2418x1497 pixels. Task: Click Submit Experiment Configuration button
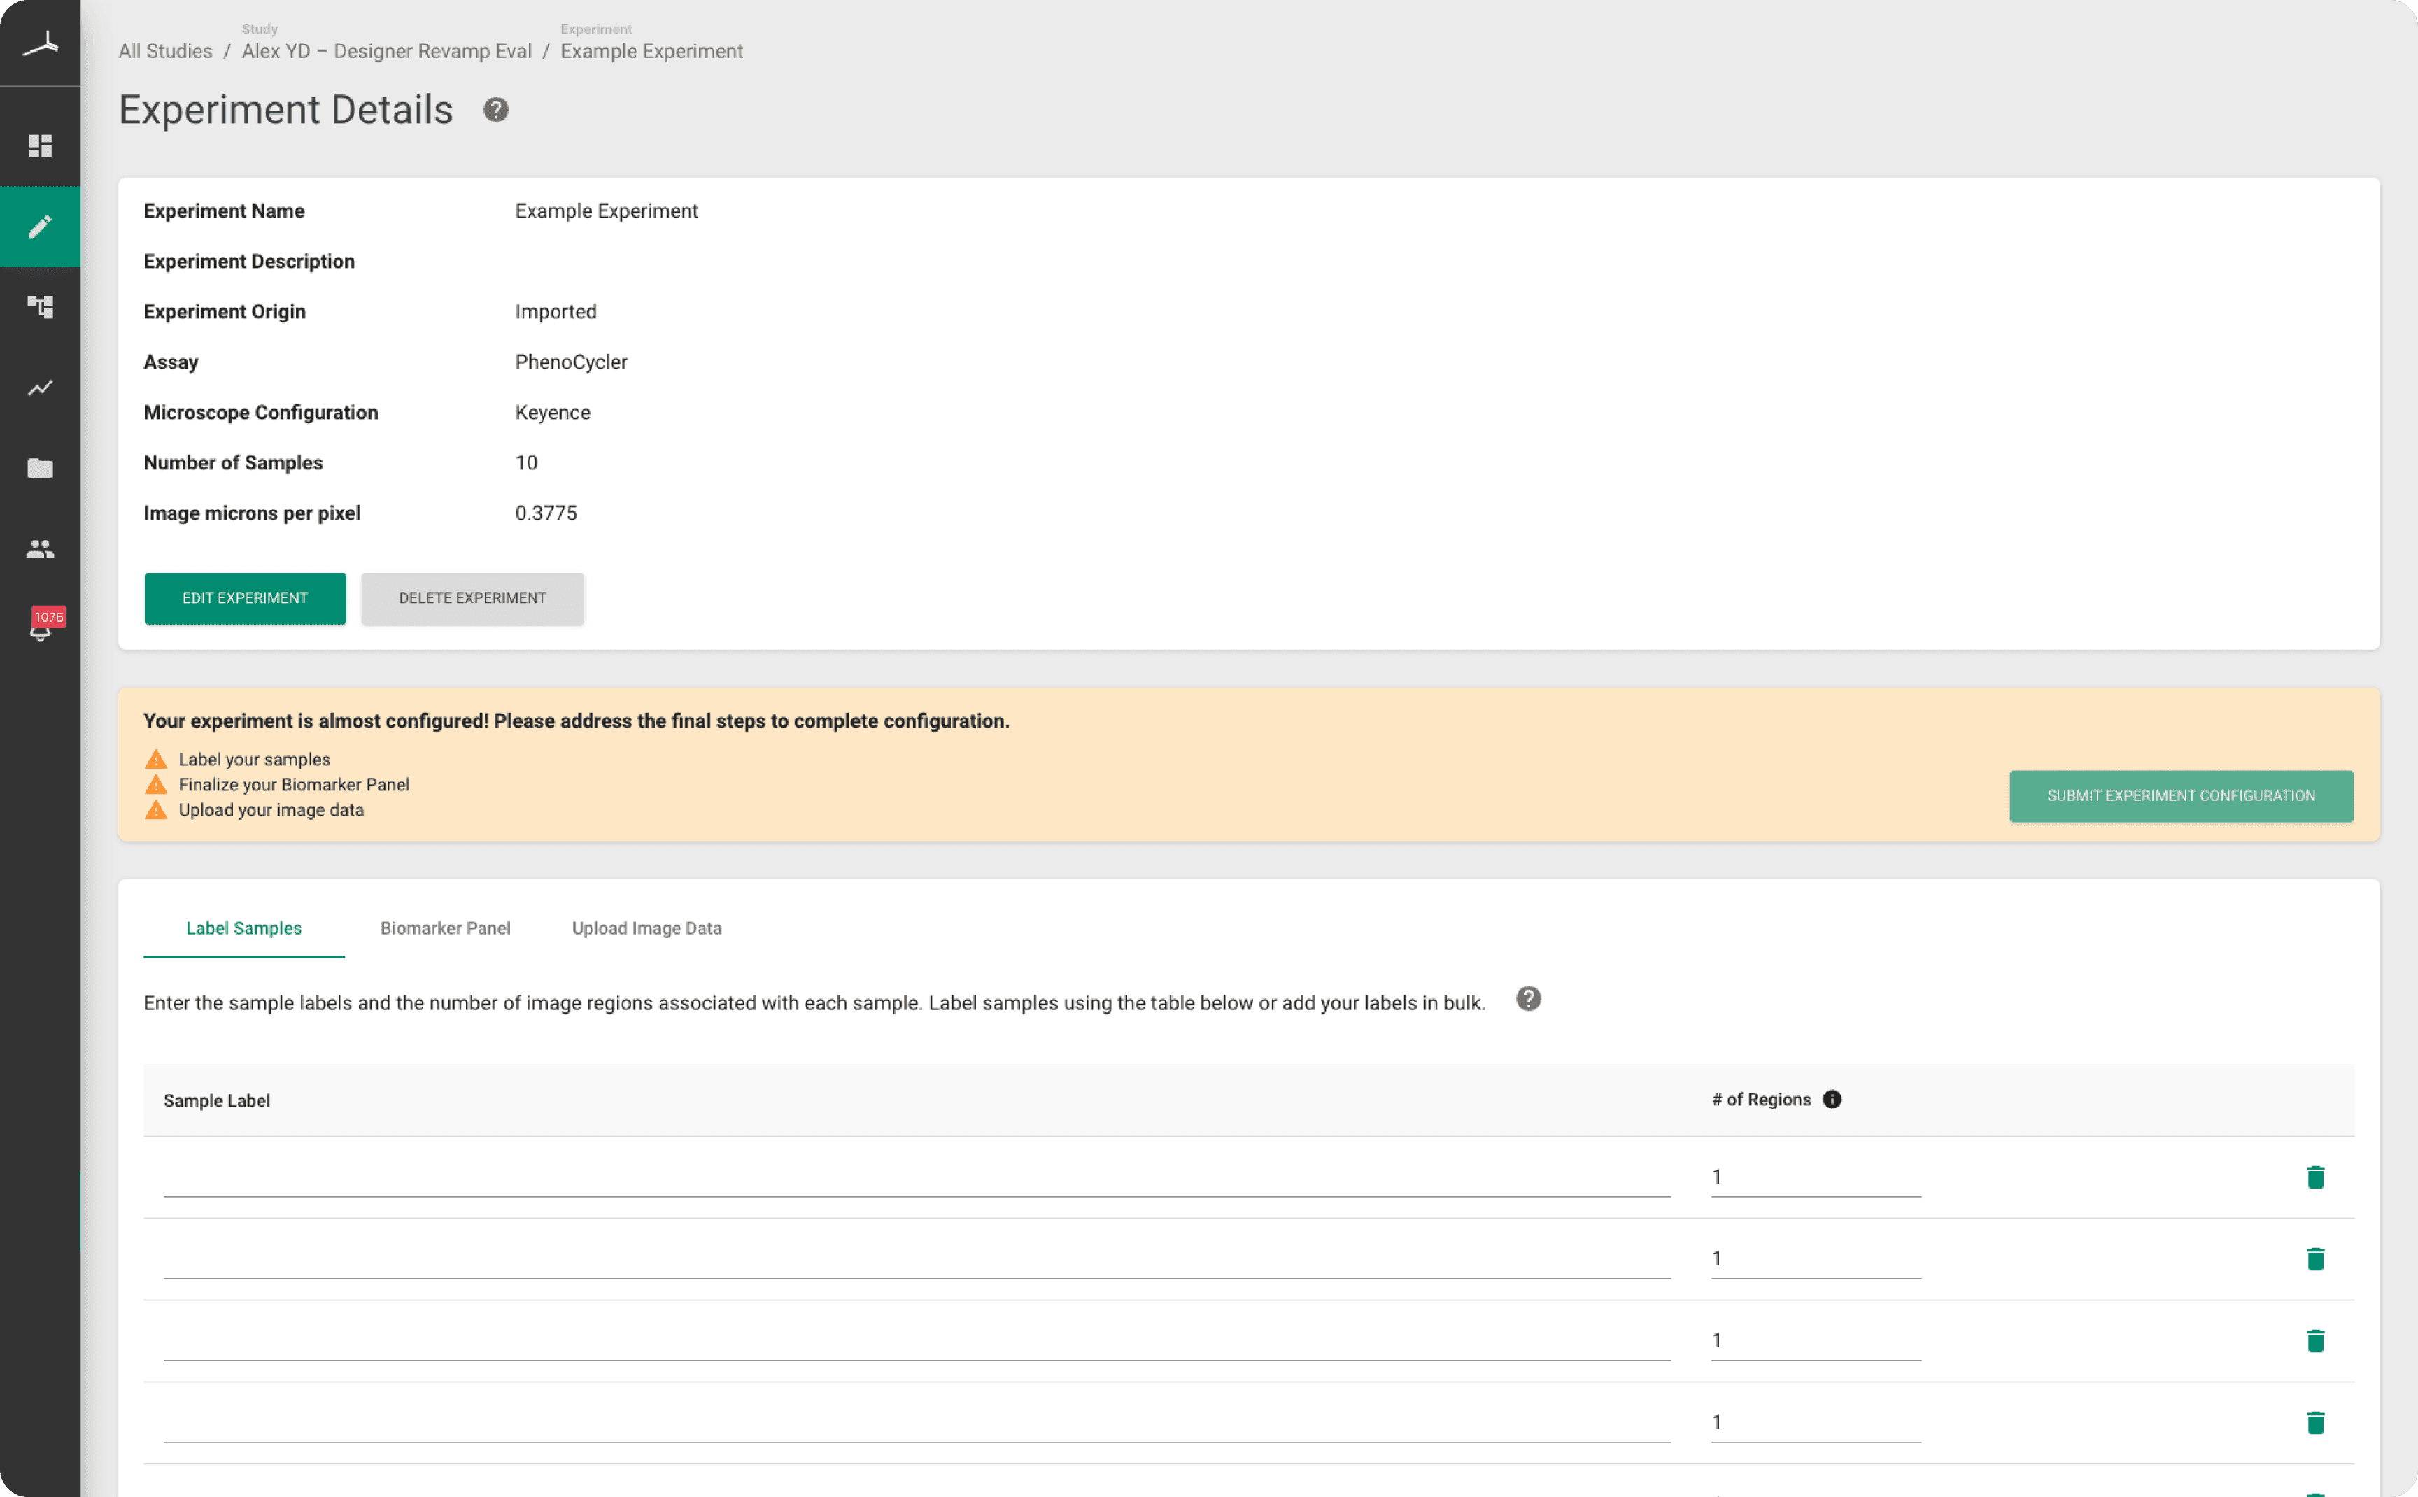click(x=2182, y=795)
